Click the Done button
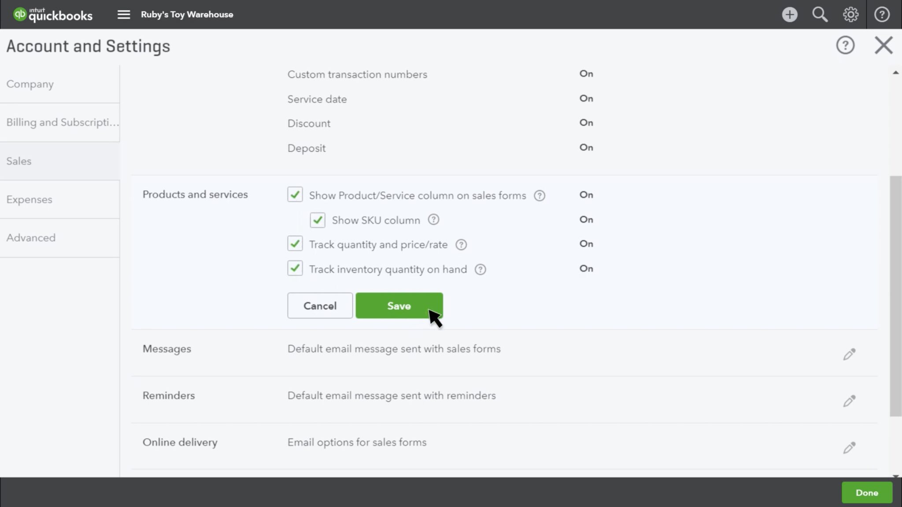The height and width of the screenshot is (507, 902). pyautogui.click(x=867, y=492)
